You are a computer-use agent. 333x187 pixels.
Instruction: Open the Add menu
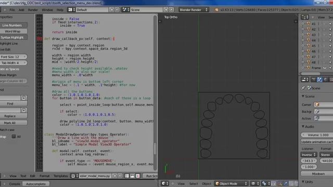pos(21,10)
